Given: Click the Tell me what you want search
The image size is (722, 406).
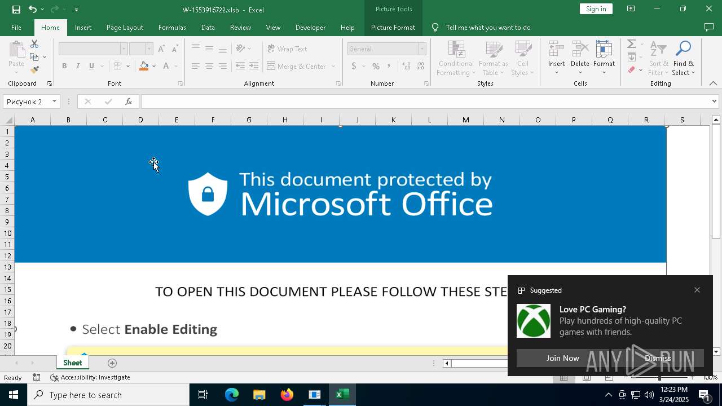Looking at the screenshot, I should [488, 27].
